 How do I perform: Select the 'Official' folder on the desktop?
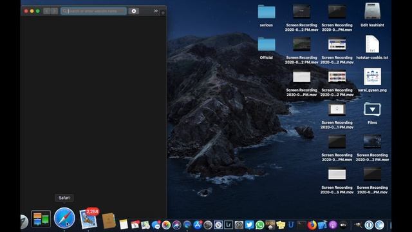coord(267,44)
